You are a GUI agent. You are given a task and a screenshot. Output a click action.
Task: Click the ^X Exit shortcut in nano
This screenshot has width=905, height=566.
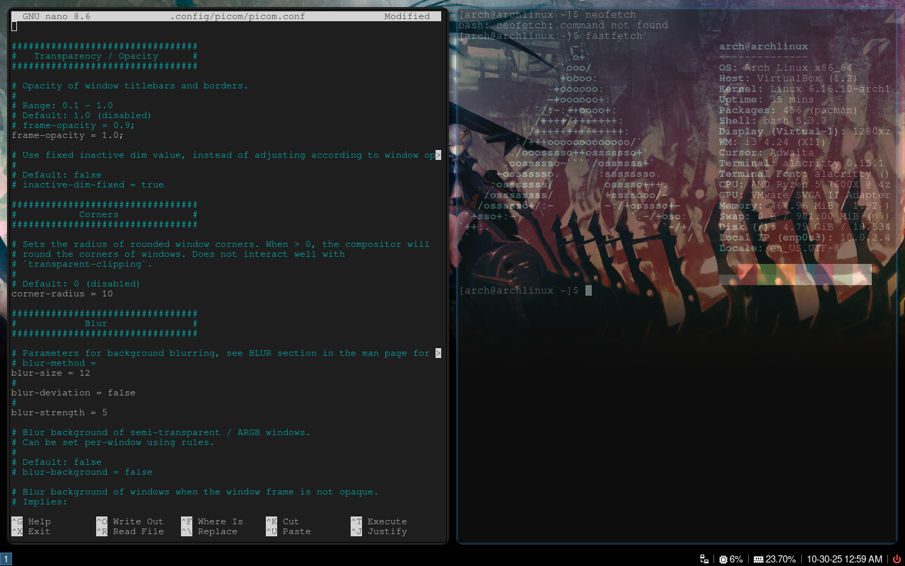[x=31, y=531]
